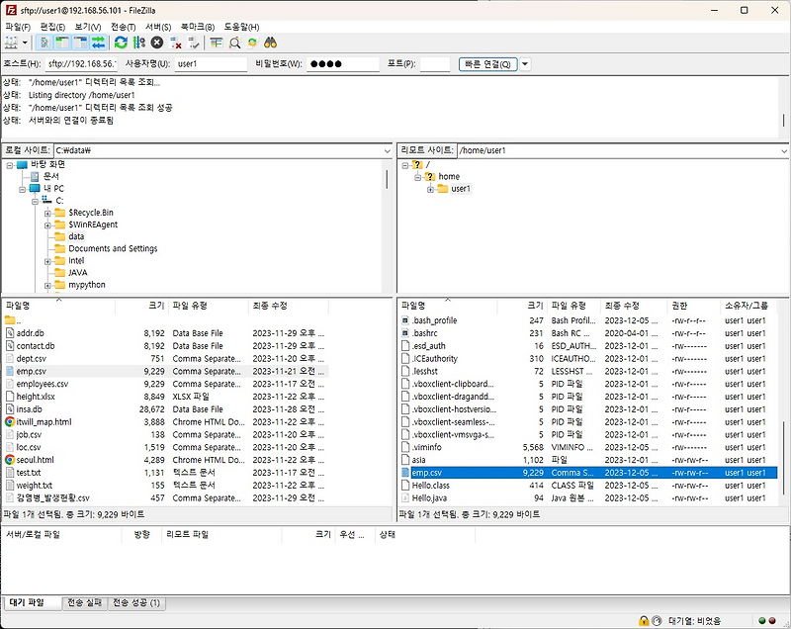Image resolution: width=791 pixels, height=629 pixels.
Task: Enable directory comparison mode
Action: [x=234, y=43]
